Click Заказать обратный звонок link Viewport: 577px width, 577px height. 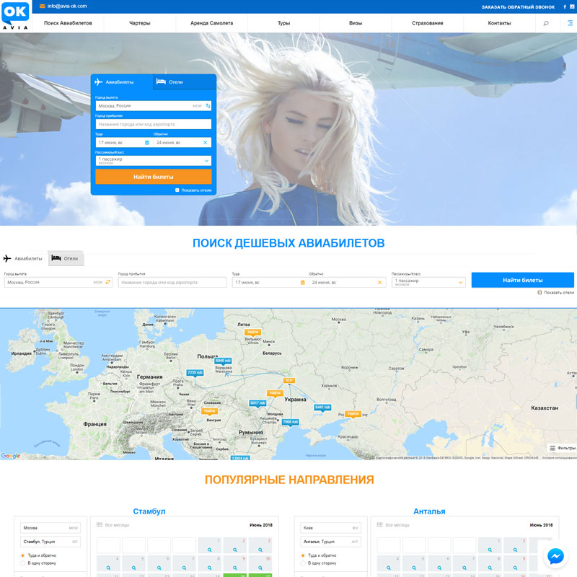pyautogui.click(x=518, y=7)
